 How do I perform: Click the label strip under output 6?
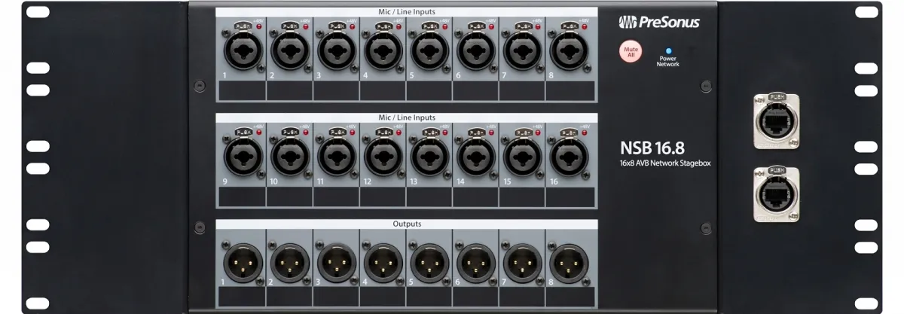tap(475, 297)
